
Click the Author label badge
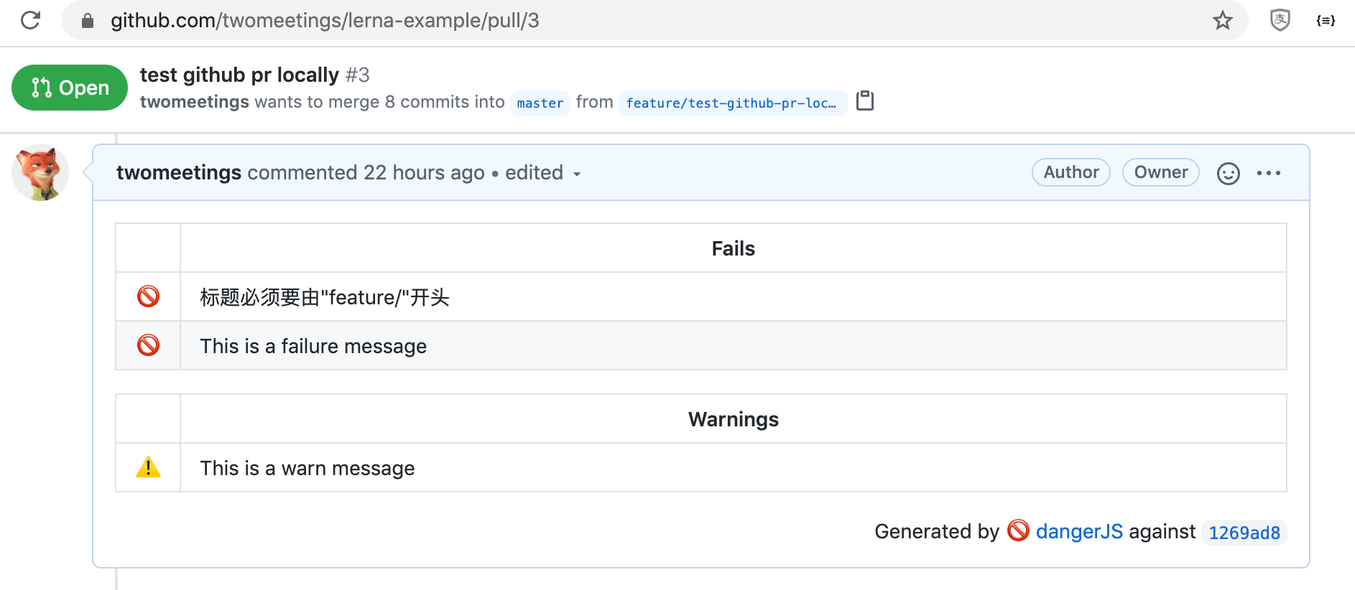[x=1070, y=172]
